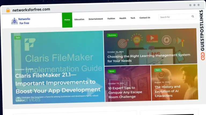Click the networksforfree.com address bar URL
Image resolution: width=206 pixels, height=115 pixels.
(x=31, y=9)
